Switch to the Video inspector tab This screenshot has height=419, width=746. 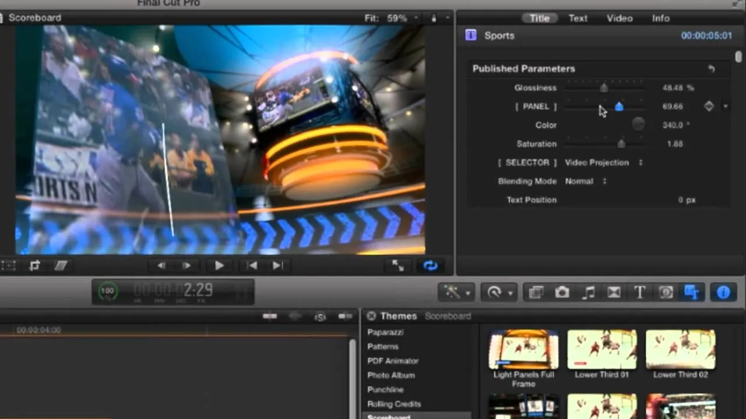(619, 18)
